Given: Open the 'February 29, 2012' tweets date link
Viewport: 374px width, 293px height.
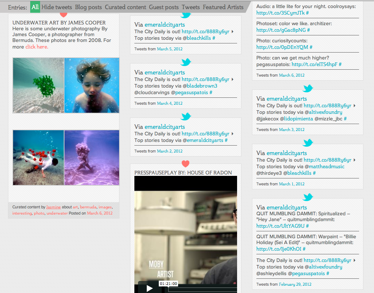Looking at the screenshot, I should click(295, 284).
